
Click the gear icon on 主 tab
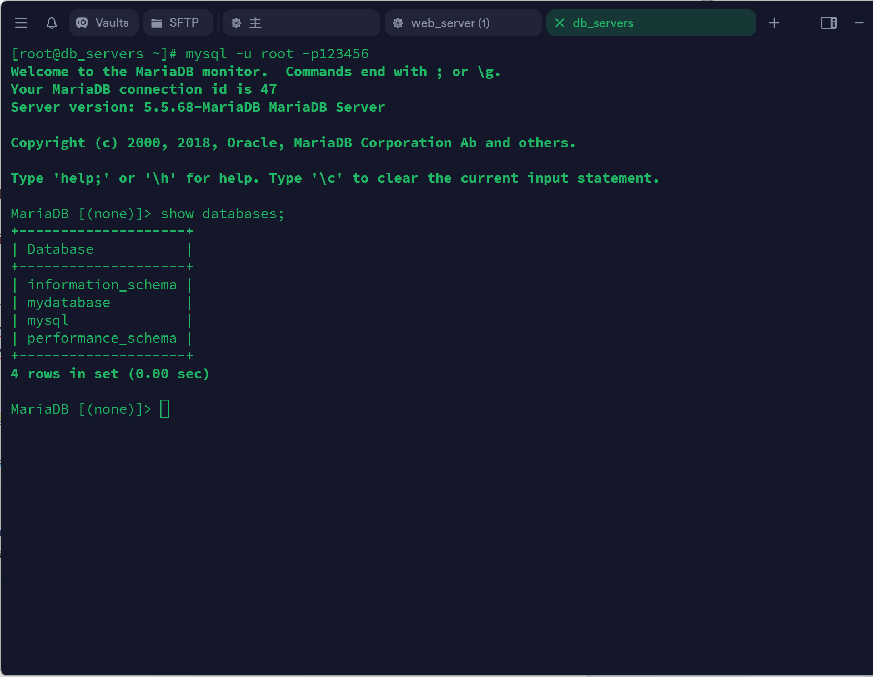click(236, 23)
